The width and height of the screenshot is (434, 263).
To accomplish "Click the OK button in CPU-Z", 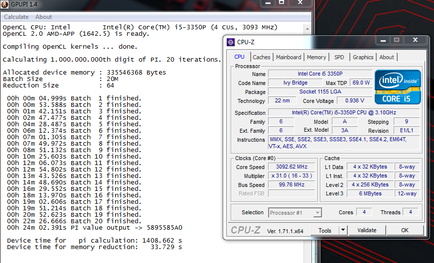I will click(x=405, y=230).
